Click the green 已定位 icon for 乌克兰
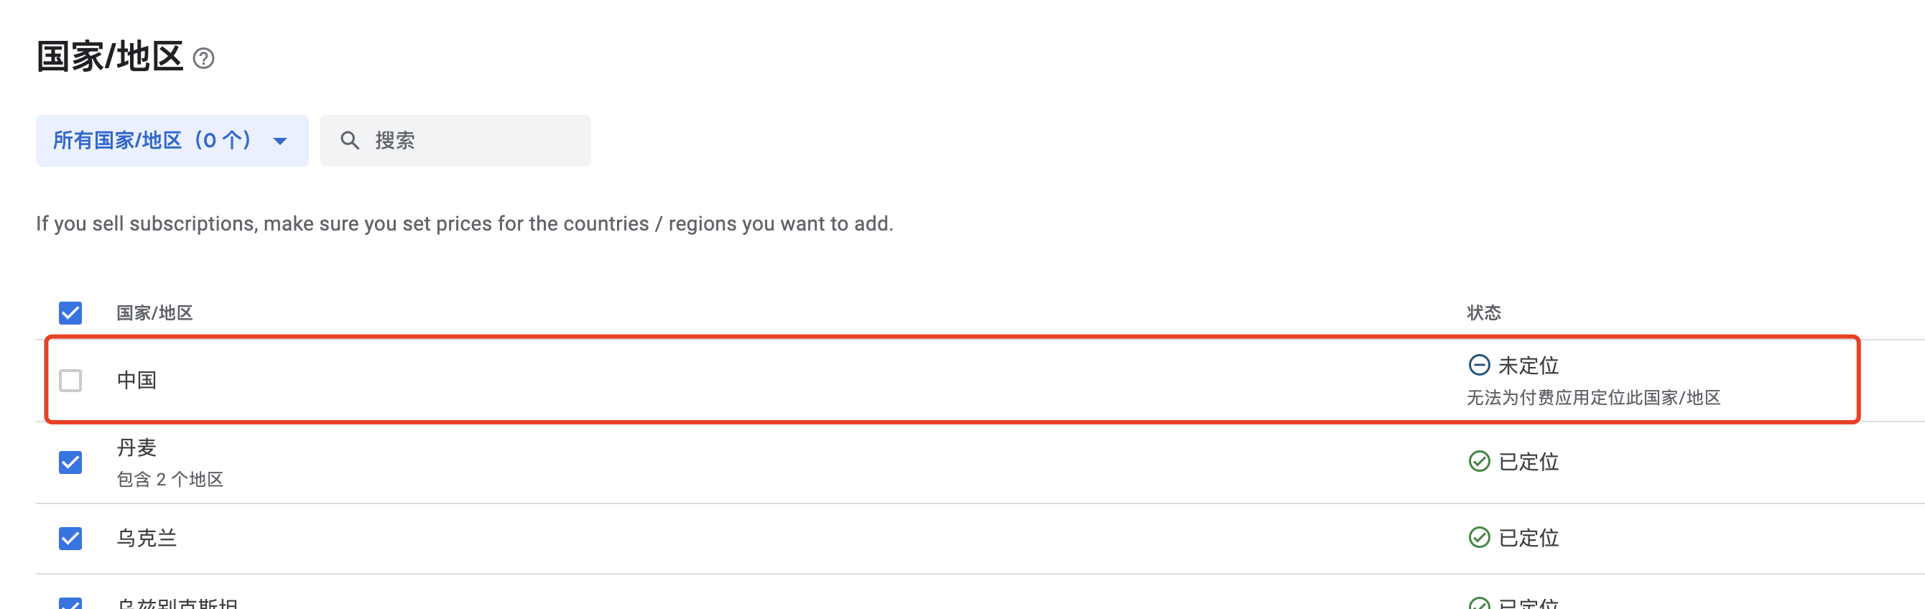This screenshot has height=609, width=1925. [1479, 537]
